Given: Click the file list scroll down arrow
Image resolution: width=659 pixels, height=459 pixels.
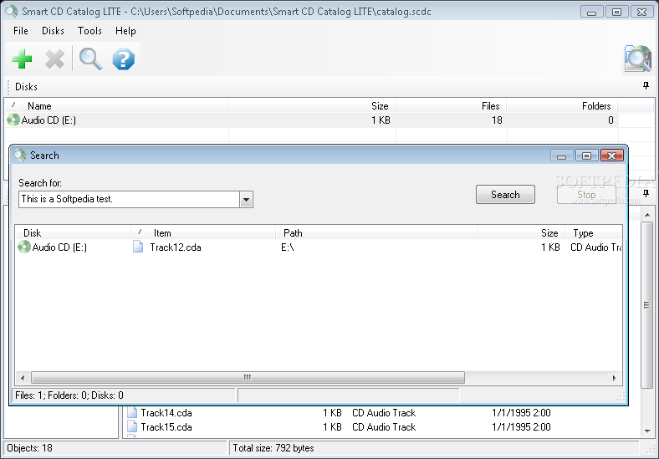Looking at the screenshot, I should click(646, 431).
